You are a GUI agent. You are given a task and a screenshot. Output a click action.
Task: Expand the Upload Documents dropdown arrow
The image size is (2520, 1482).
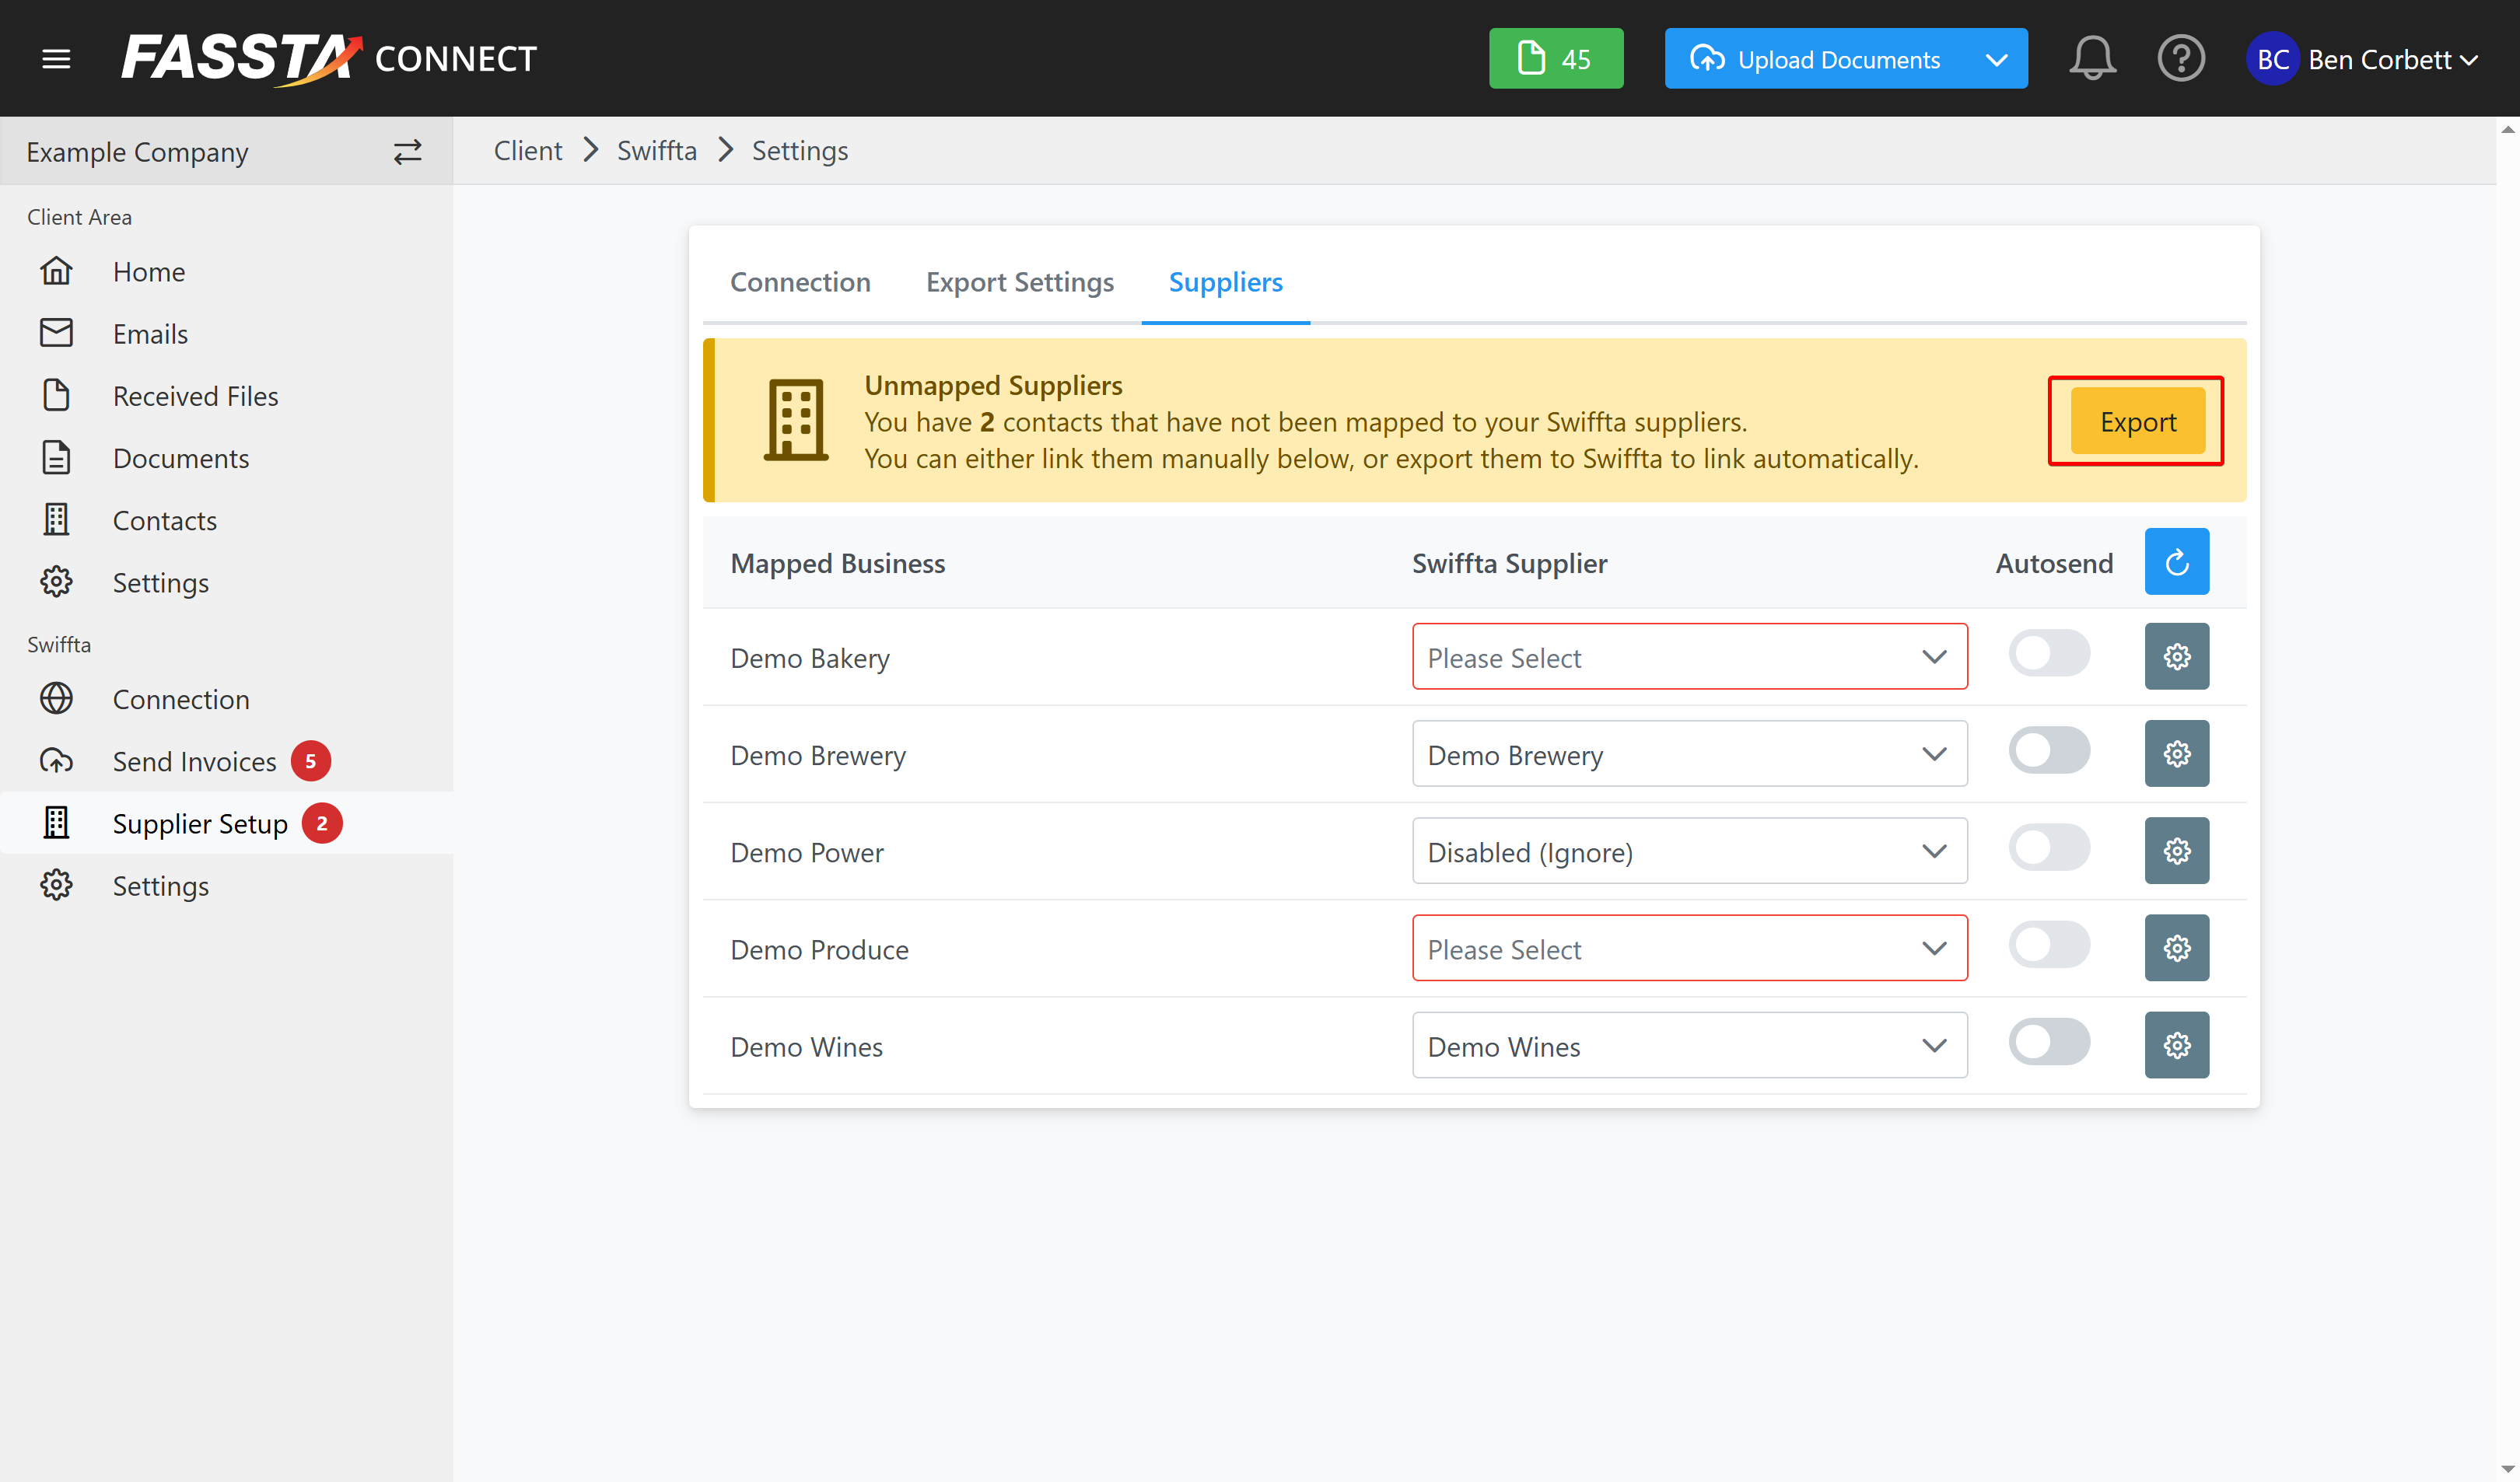pos(1996,59)
